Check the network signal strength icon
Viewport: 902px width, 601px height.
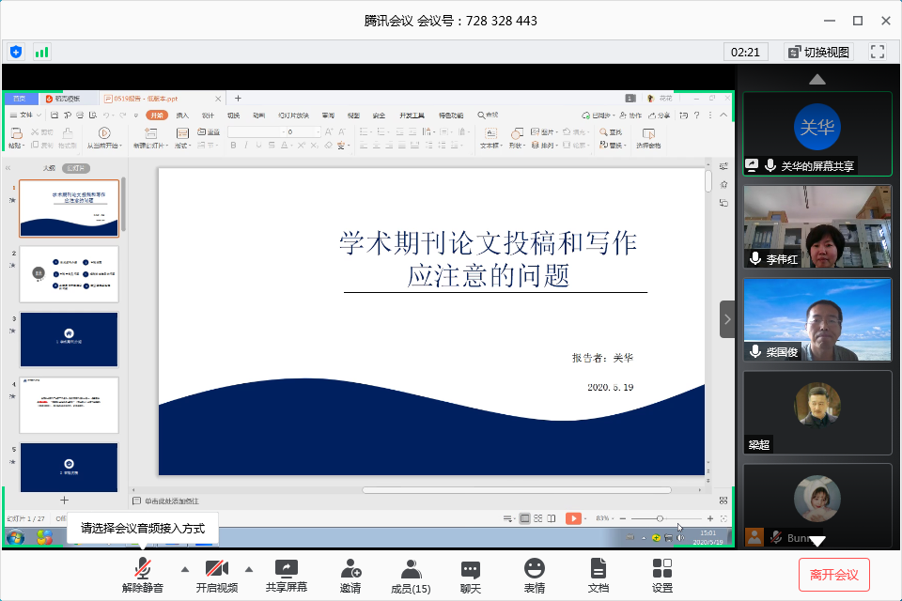(41, 52)
